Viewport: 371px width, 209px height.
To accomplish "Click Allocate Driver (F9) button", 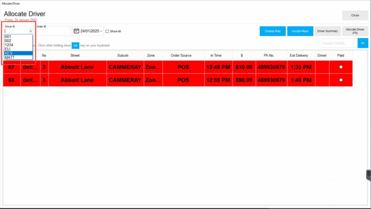I will pyautogui.click(x=355, y=31).
